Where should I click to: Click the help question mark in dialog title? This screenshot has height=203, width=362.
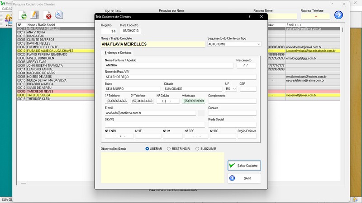250,17
